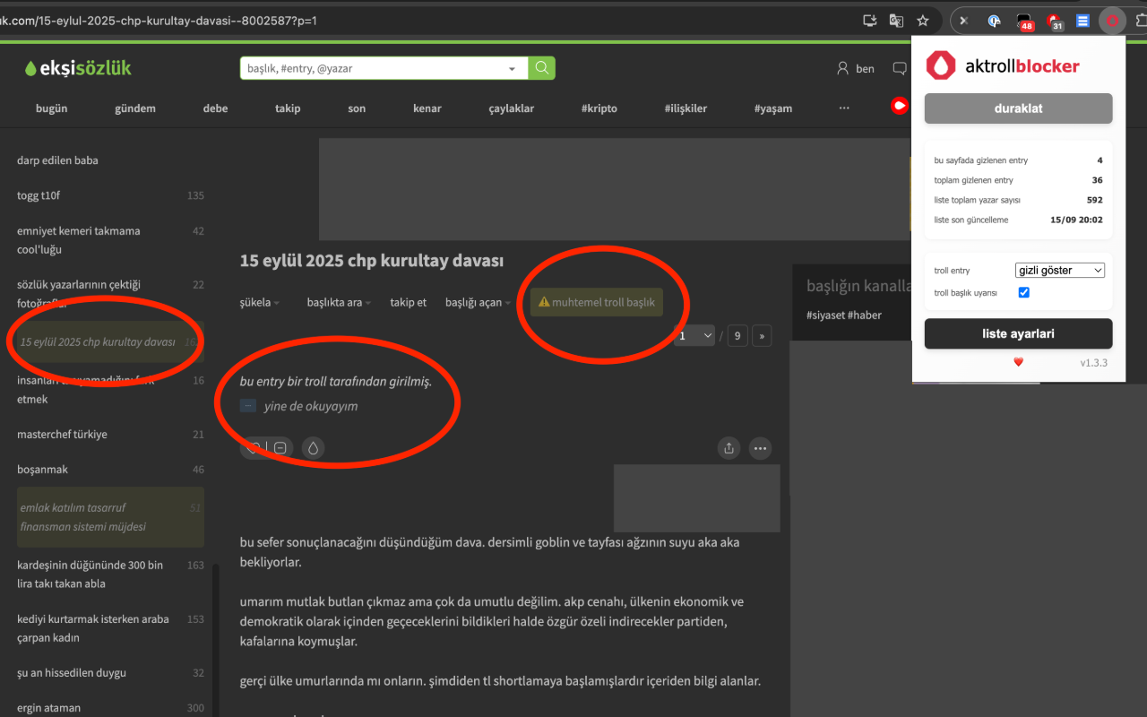Click the last page button in pagination

tap(761, 335)
